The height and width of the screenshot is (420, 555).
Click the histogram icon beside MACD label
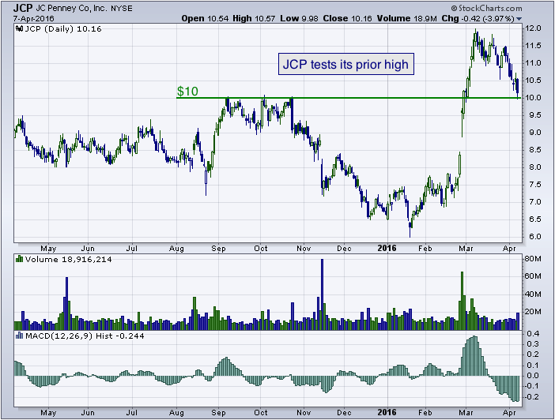pyautogui.click(x=20, y=336)
